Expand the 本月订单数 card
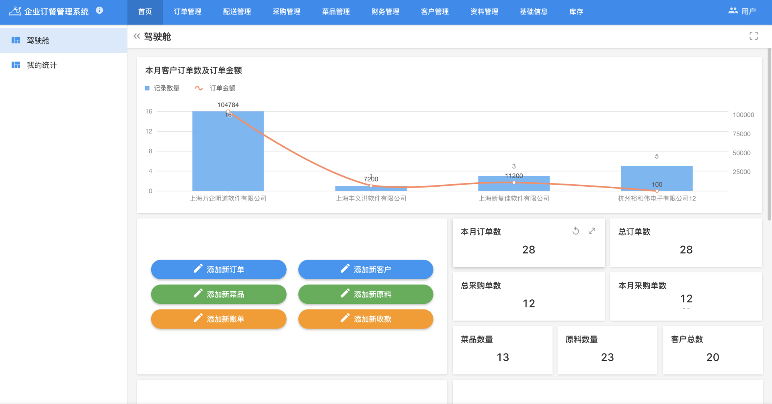This screenshot has height=404, width=772. (x=592, y=231)
